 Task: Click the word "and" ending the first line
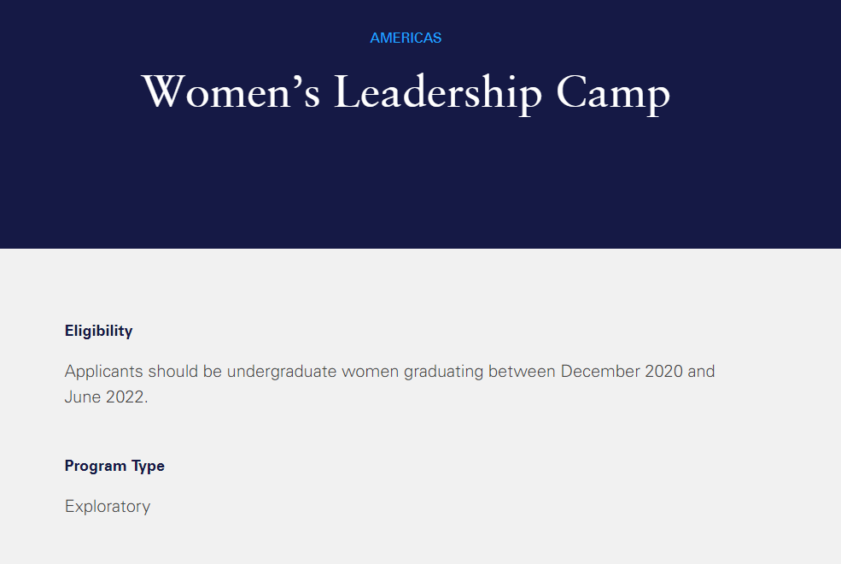tap(701, 372)
